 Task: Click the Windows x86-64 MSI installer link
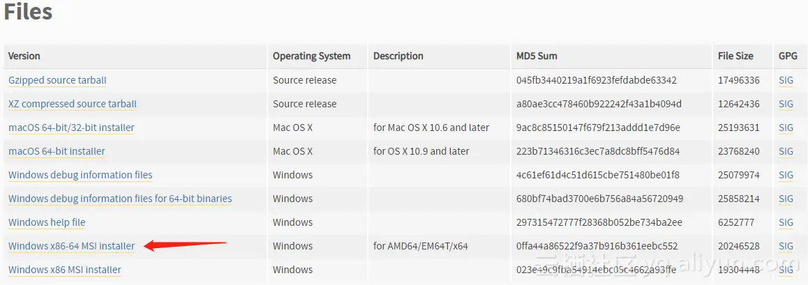click(71, 246)
